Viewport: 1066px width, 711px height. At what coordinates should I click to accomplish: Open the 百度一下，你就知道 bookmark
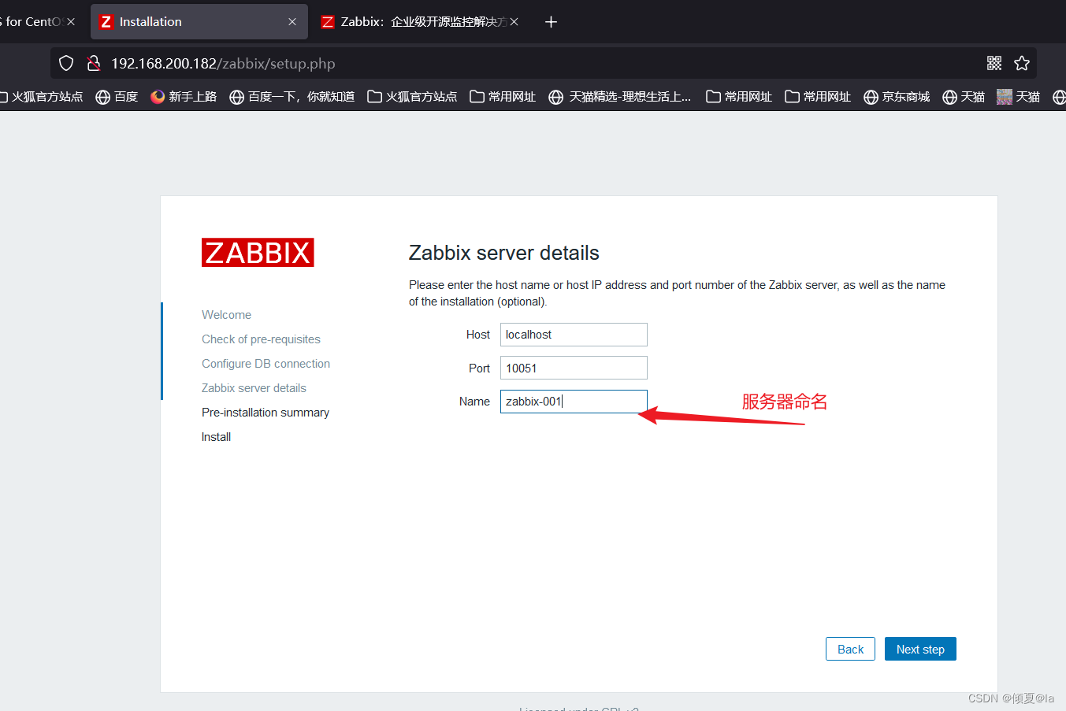292,97
